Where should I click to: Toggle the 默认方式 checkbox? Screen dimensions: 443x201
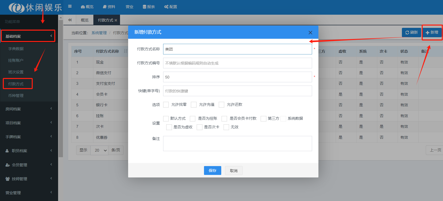[x=166, y=118]
